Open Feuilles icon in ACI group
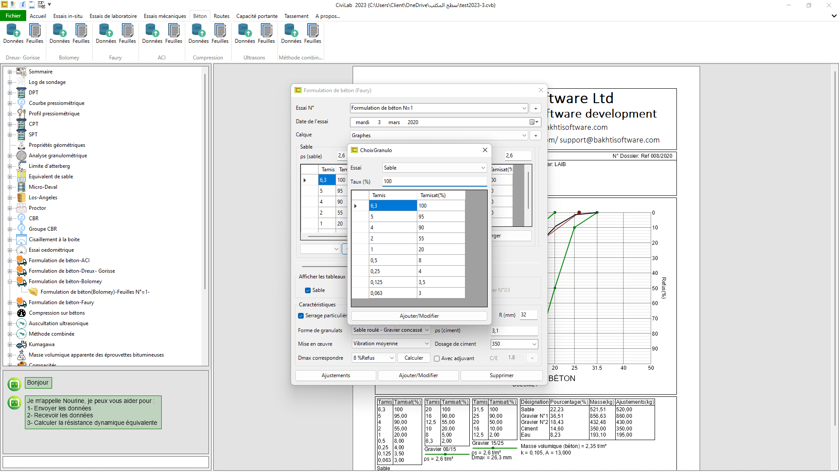 174,34
